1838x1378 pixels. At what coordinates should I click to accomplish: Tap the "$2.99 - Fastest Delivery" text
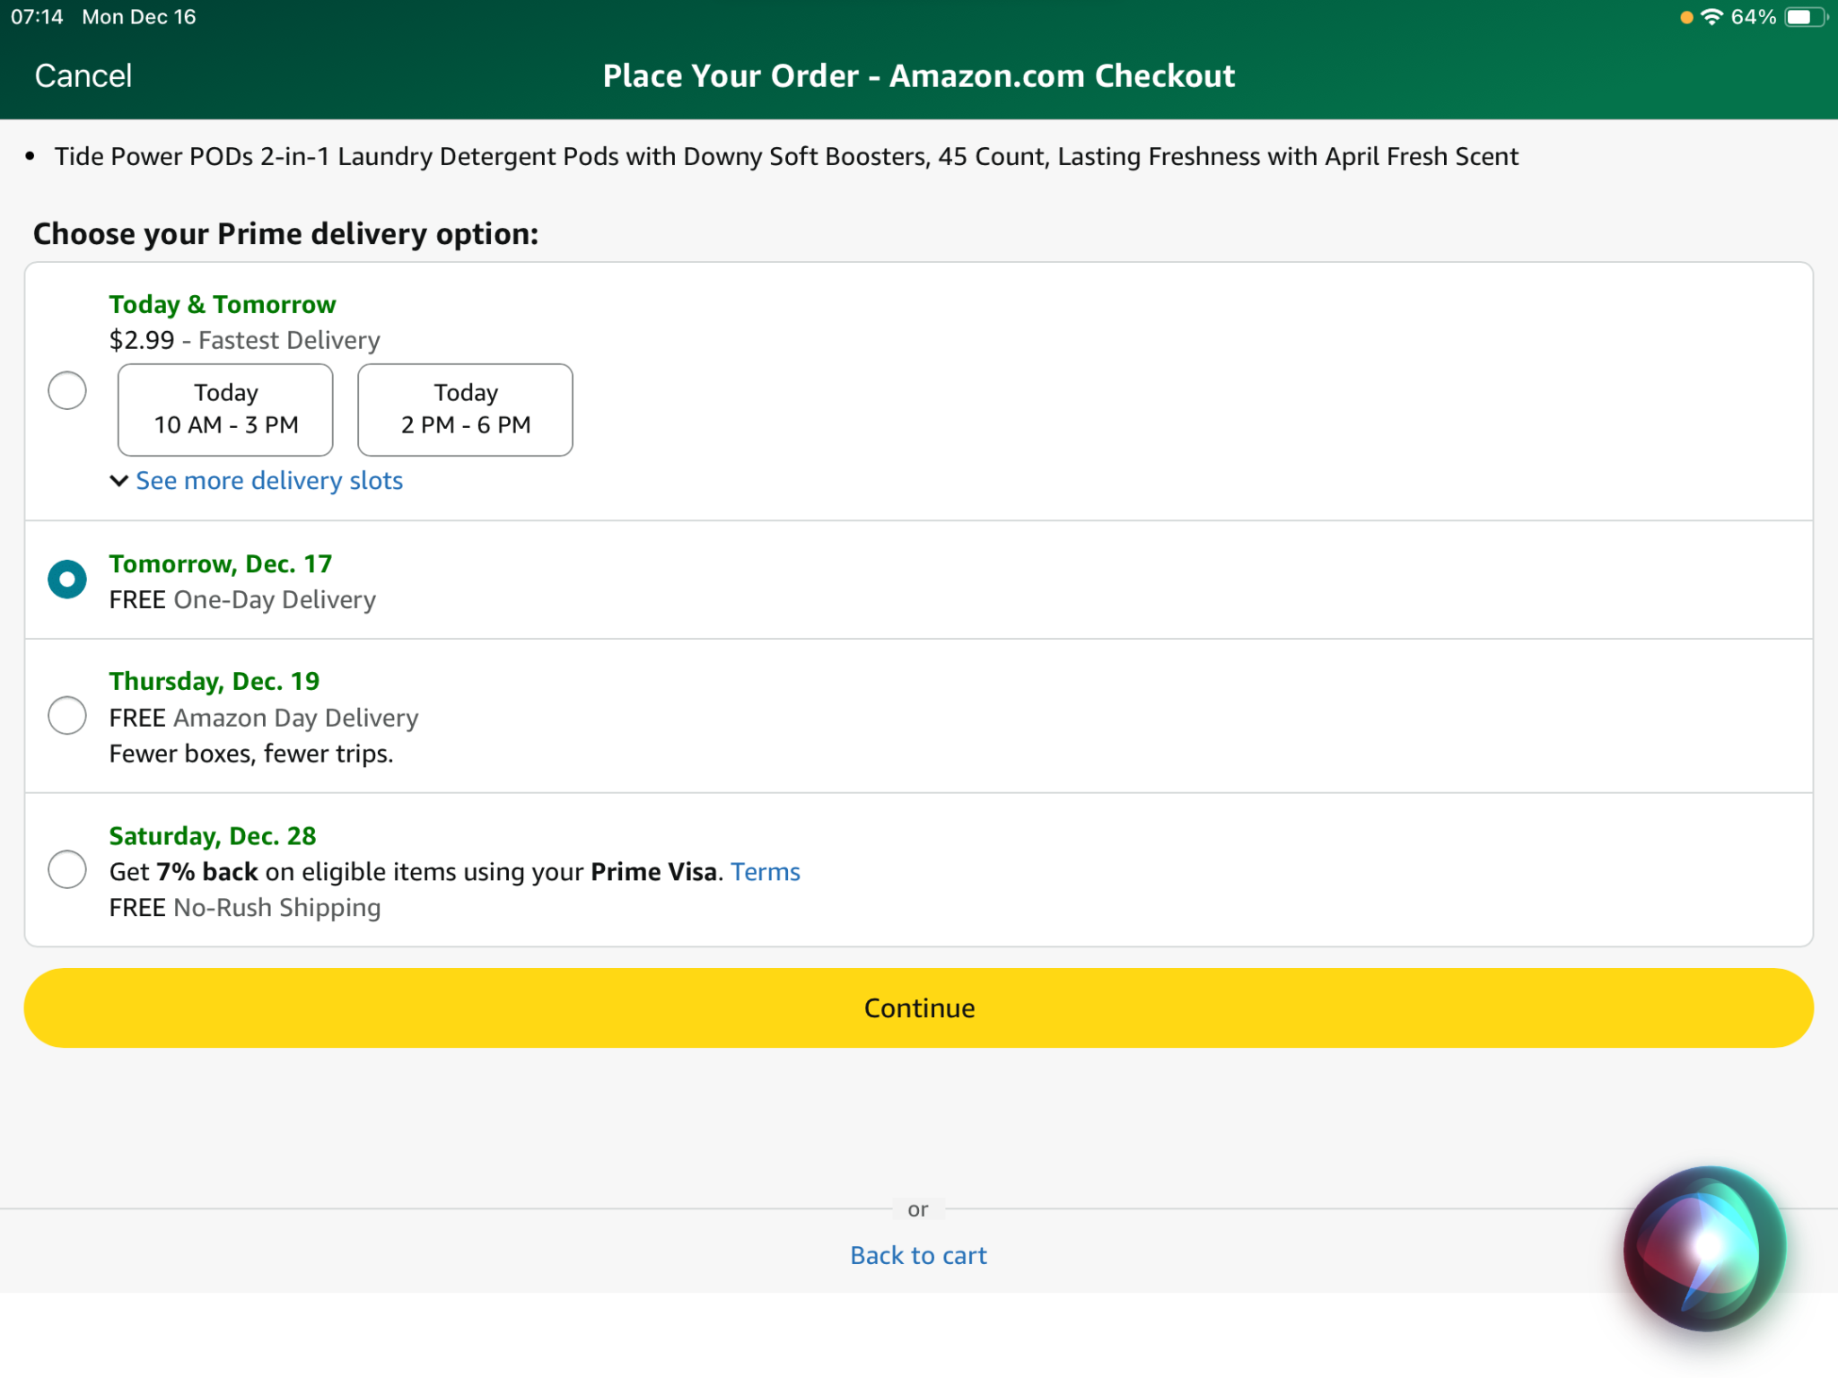coord(245,340)
